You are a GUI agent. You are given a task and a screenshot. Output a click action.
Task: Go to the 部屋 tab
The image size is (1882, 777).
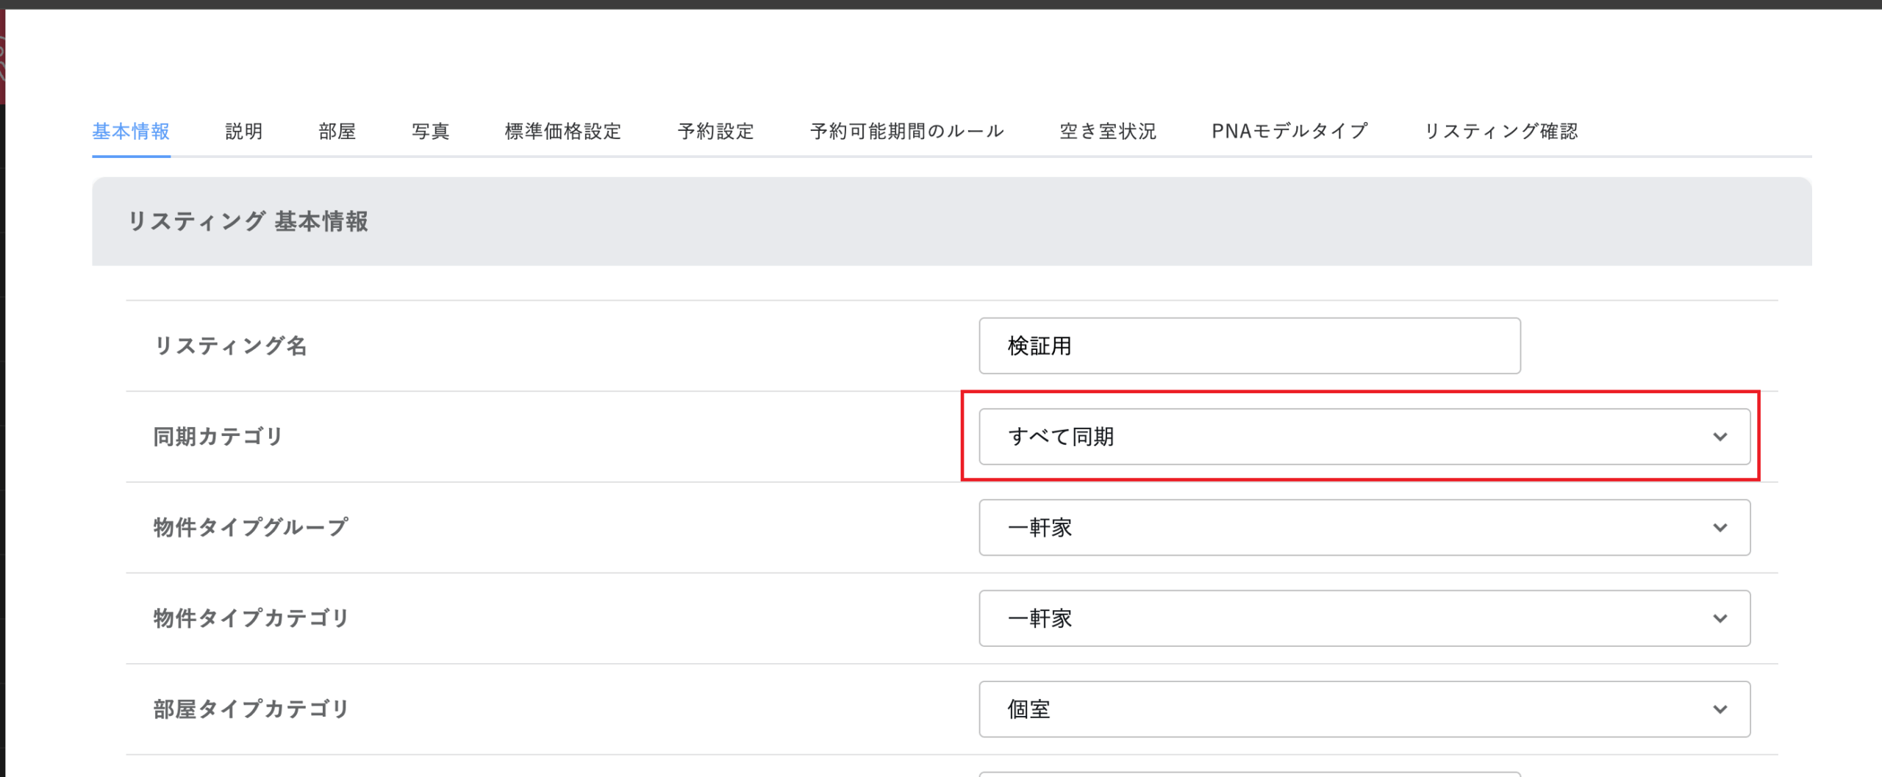pyautogui.click(x=337, y=131)
